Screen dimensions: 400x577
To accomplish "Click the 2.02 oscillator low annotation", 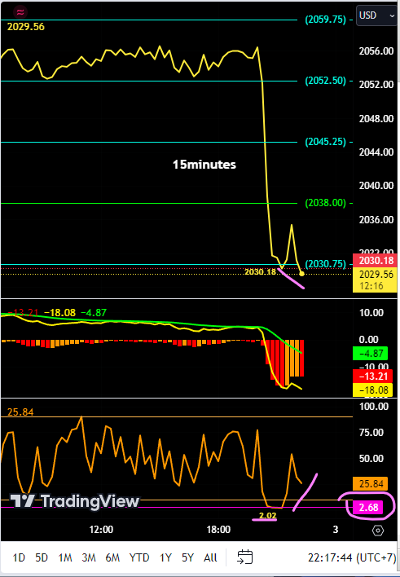I will coord(267,516).
